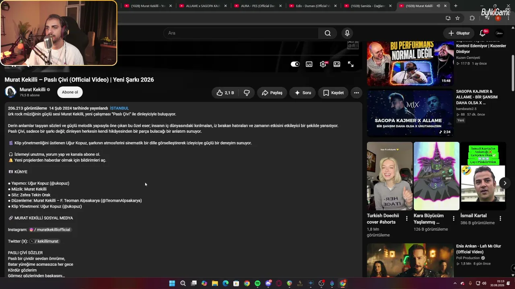Open the Soru ask button
Image resolution: width=515 pixels, height=289 pixels.
pos(303,93)
